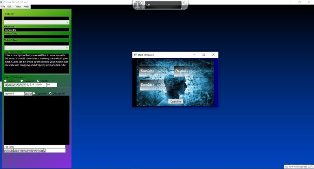Image resolution: width=314 pixels, height=169 pixels.
Task: Select the Modify radio button
Action: pos(38,81)
